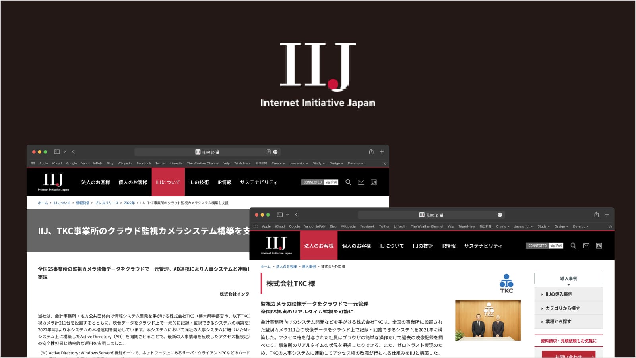Open 法人のお客様 menu in back window
636x358 pixels.
tap(96, 182)
